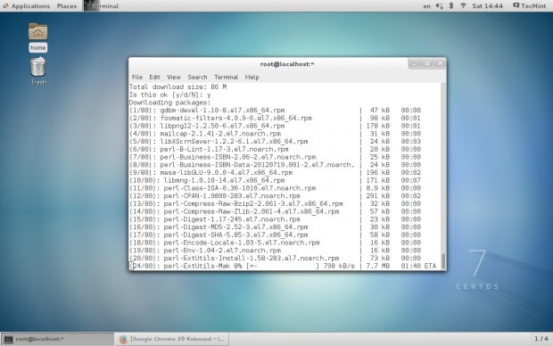Click the perl-Class-ISA-0.36-1010 package line
This screenshot has width=553, height=346.
pos(275,188)
